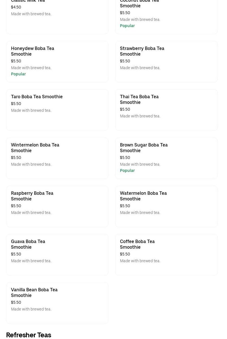Click the Coffee Boba smoothie $5.50 price
Image resolution: width=227 pixels, height=339 pixels.
click(125, 254)
